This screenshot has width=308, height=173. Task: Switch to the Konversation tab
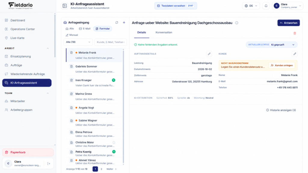164,32
